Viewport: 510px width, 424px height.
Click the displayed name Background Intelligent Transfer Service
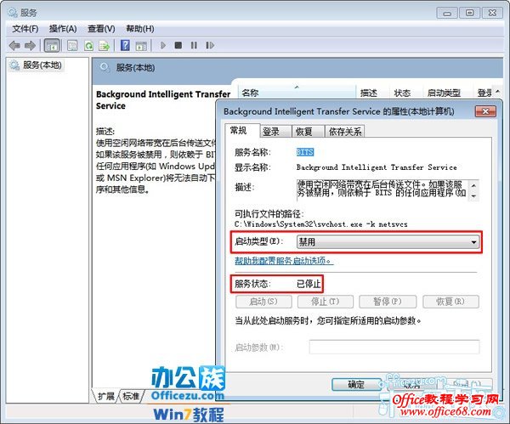(x=377, y=167)
